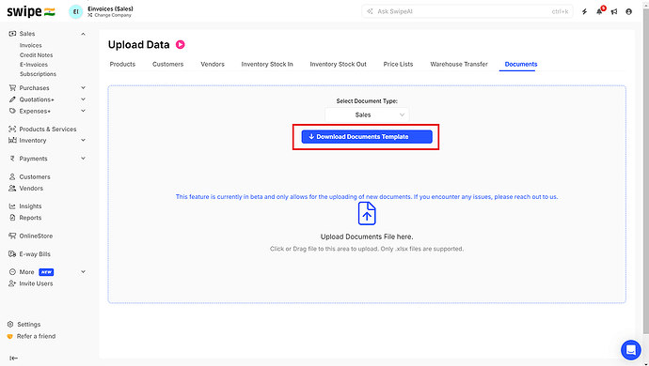Click the Purchases cart icon
649x366 pixels.
tap(12, 88)
